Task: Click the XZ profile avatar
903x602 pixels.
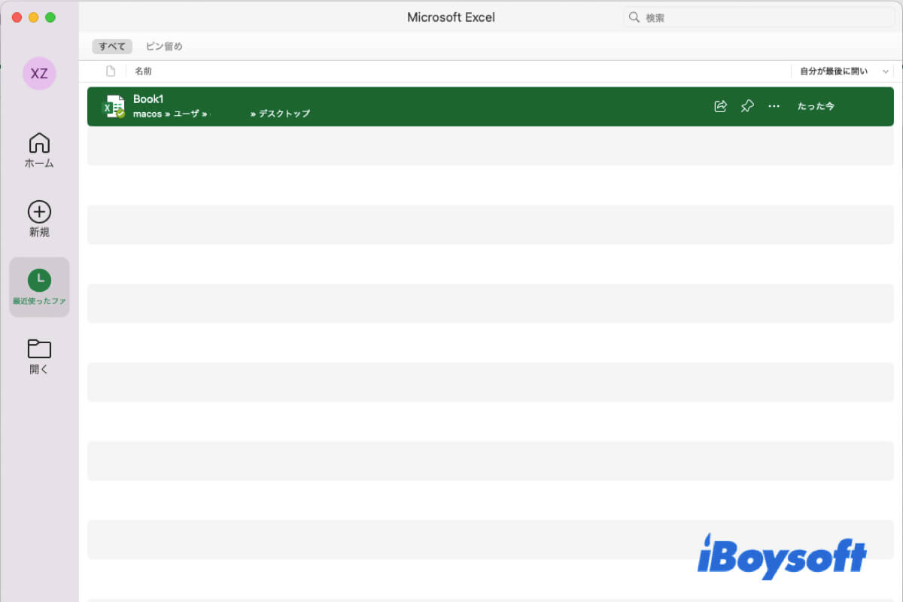Action: click(38, 74)
